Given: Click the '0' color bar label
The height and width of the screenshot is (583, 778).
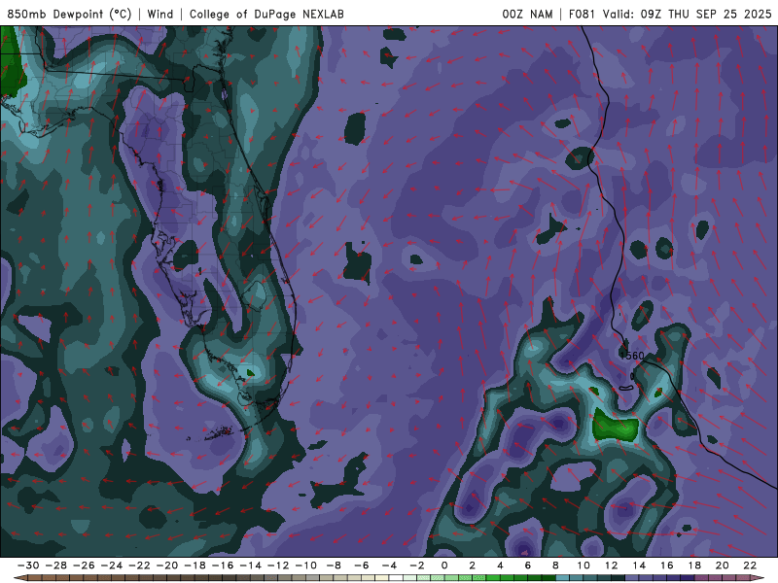Looking at the screenshot, I should pos(444,566).
